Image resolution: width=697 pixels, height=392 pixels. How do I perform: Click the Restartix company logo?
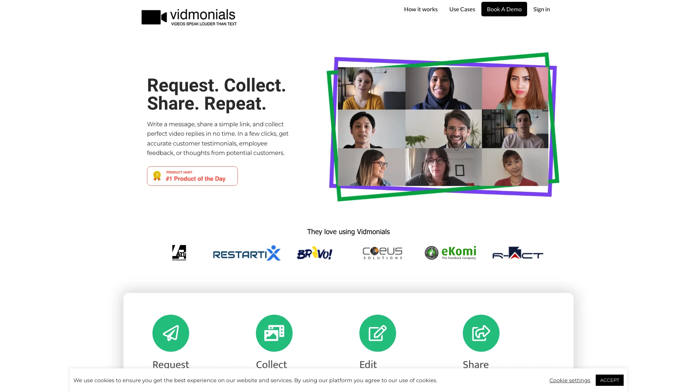[246, 253]
